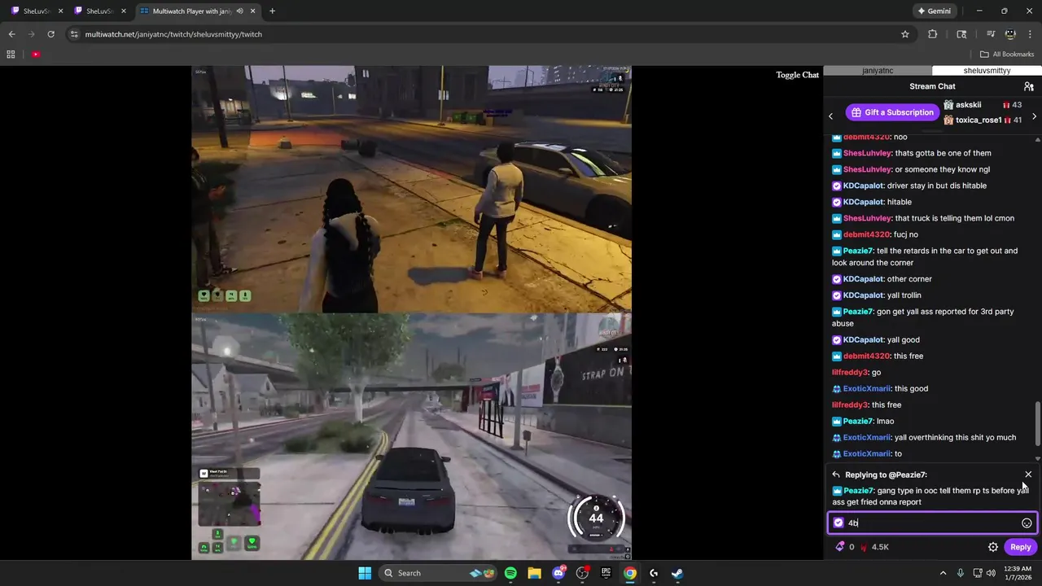Switch to janiyatnc chat tab
Image resolution: width=1042 pixels, height=586 pixels.
pyautogui.click(x=878, y=71)
